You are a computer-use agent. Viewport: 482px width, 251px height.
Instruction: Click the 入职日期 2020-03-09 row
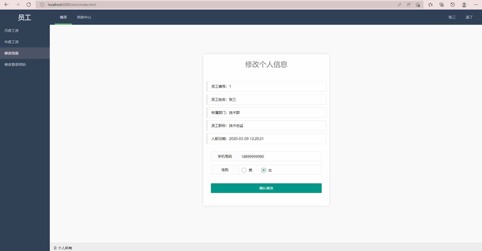point(266,139)
